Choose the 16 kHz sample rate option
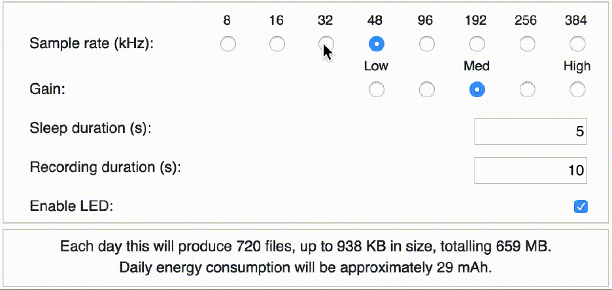612x290 pixels. tap(277, 44)
